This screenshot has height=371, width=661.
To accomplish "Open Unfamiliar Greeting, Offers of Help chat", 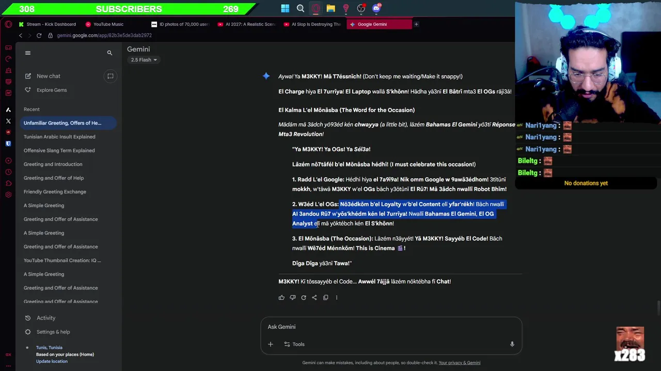I will [69, 123].
